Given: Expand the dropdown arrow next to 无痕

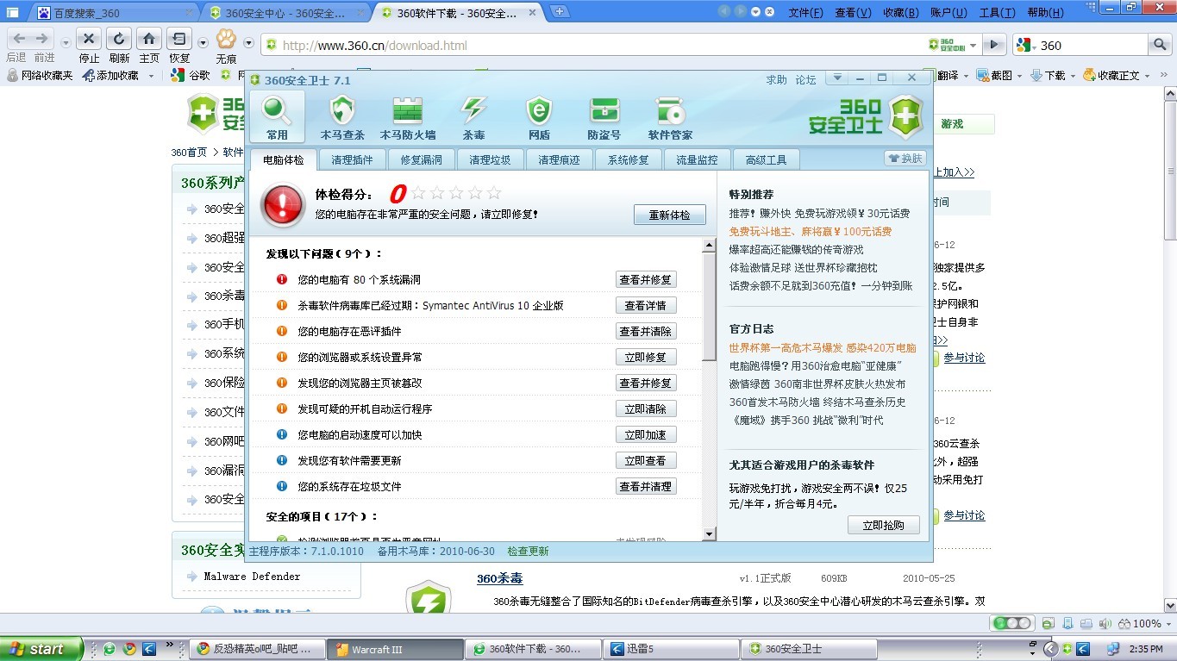Looking at the screenshot, I should [248, 43].
